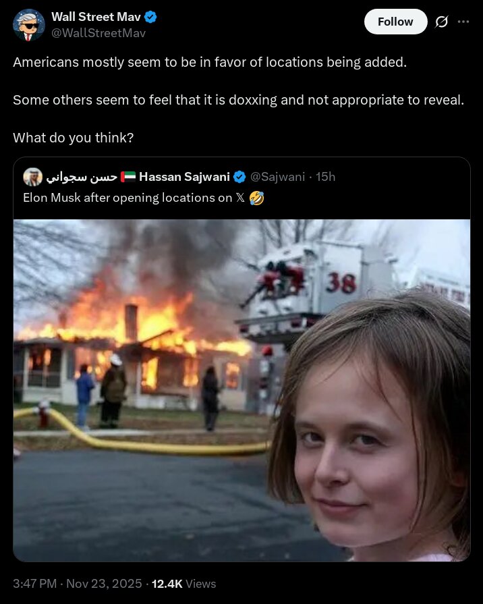Viewport: 483px width, 604px height.
Task: Click the "What do you think?" text
Action: click(73, 138)
